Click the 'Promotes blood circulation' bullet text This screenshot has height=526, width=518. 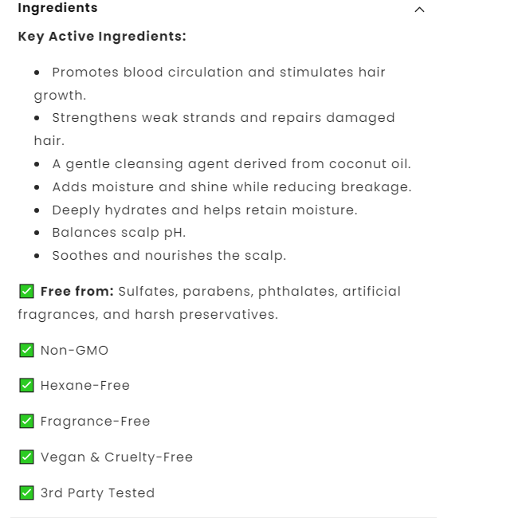click(218, 73)
